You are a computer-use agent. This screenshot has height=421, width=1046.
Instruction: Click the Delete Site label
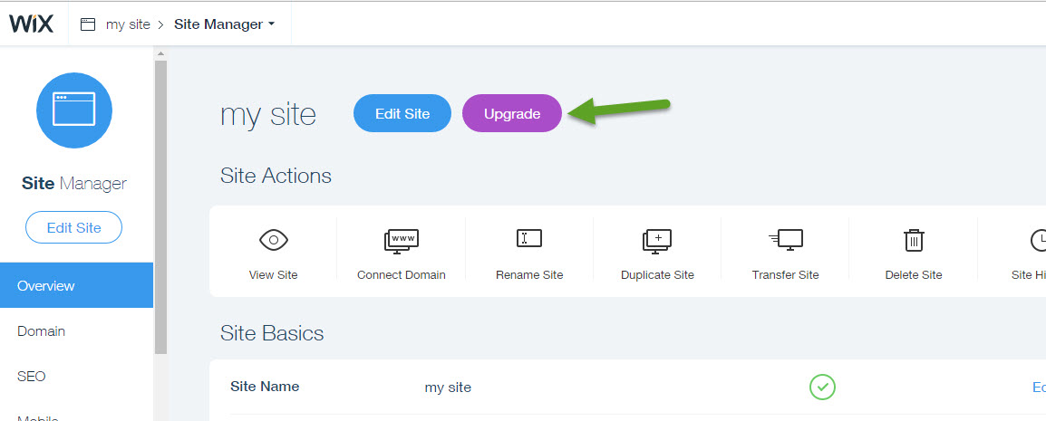coord(914,274)
